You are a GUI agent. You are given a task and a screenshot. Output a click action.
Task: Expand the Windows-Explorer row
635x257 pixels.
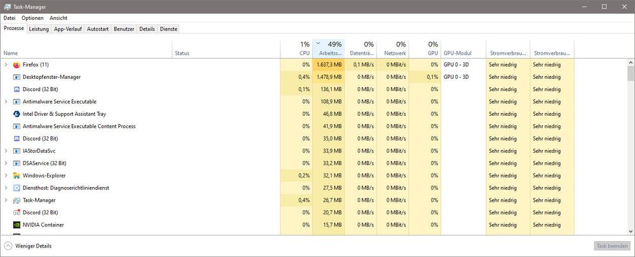coord(6,176)
